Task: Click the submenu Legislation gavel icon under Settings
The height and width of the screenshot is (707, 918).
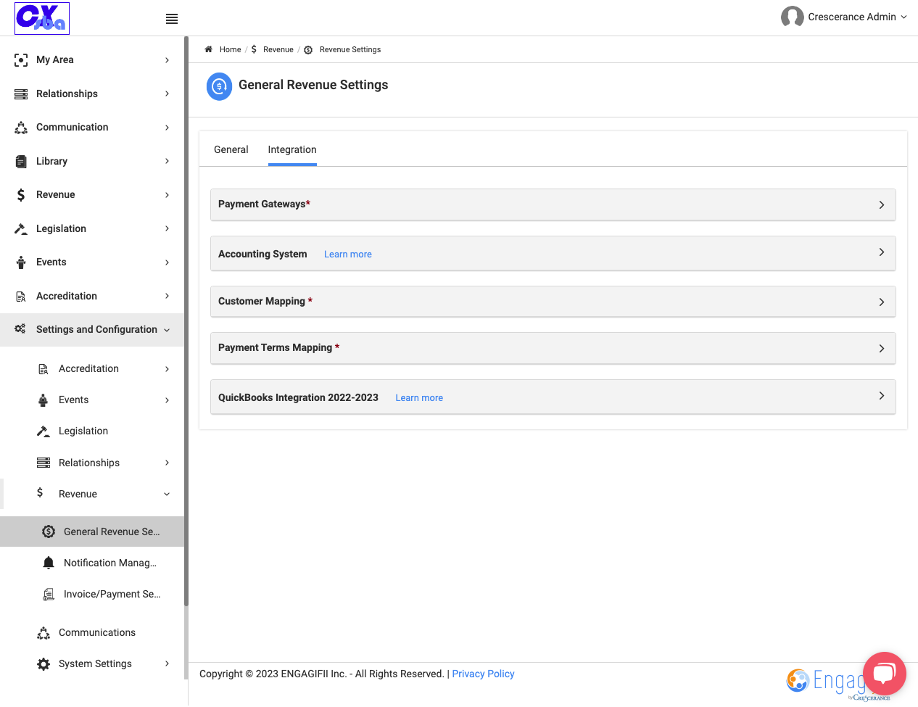Action: point(44,431)
